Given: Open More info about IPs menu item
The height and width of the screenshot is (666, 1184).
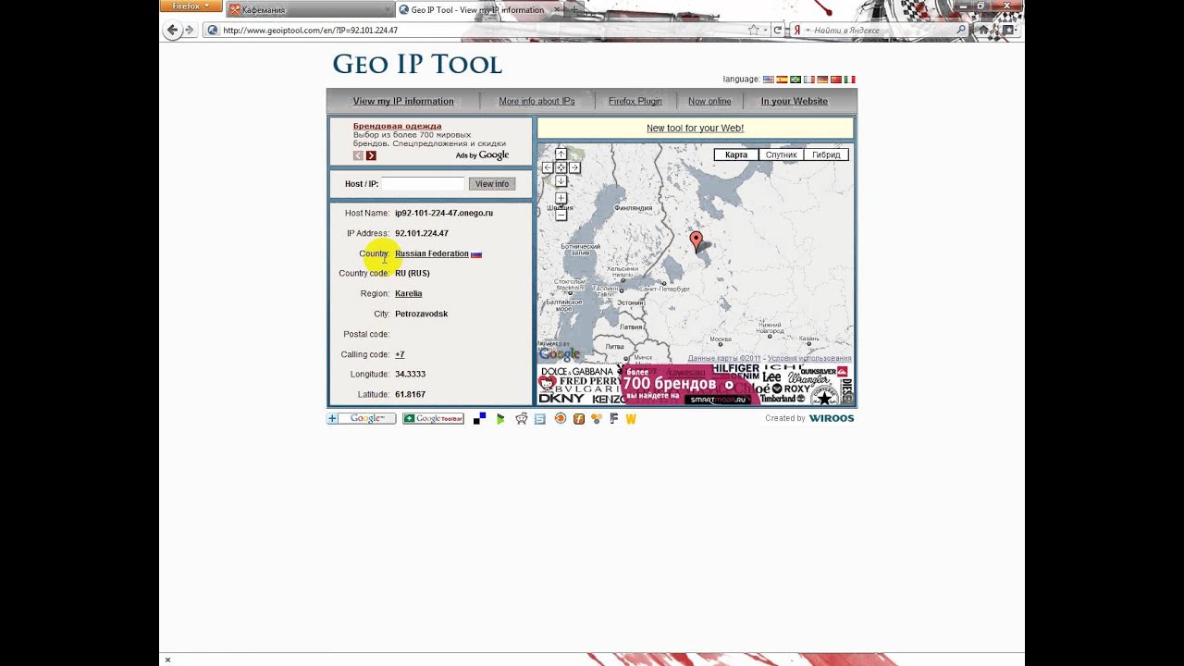Looking at the screenshot, I should click(x=536, y=101).
